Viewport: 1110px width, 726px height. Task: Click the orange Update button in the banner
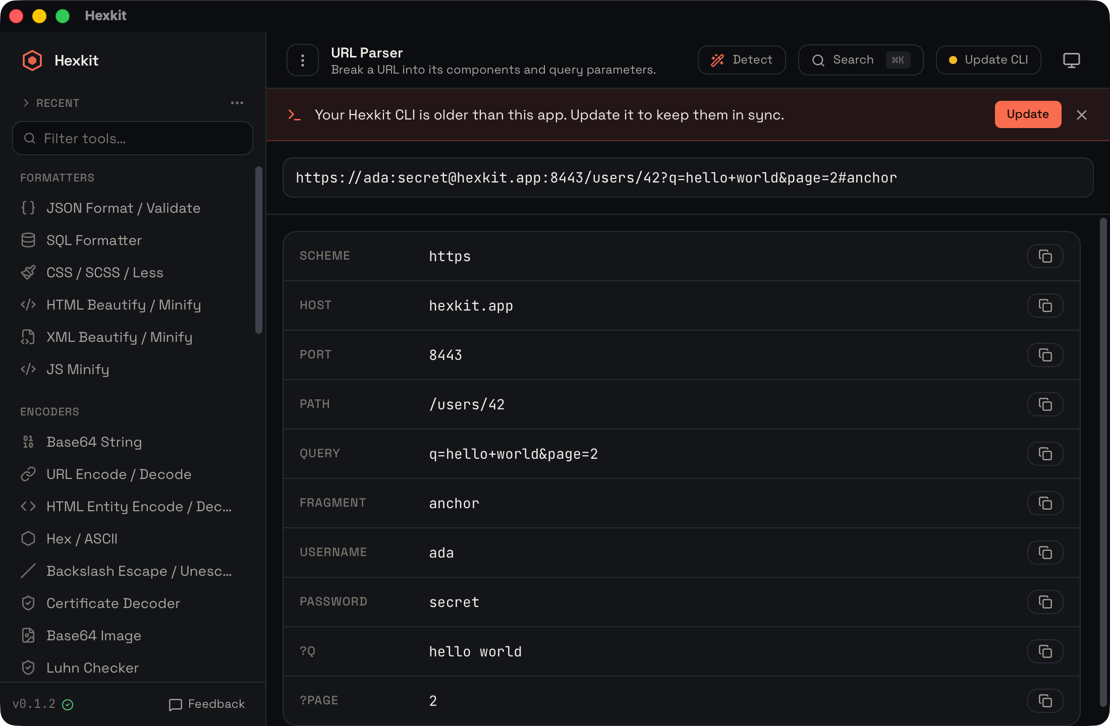point(1028,114)
